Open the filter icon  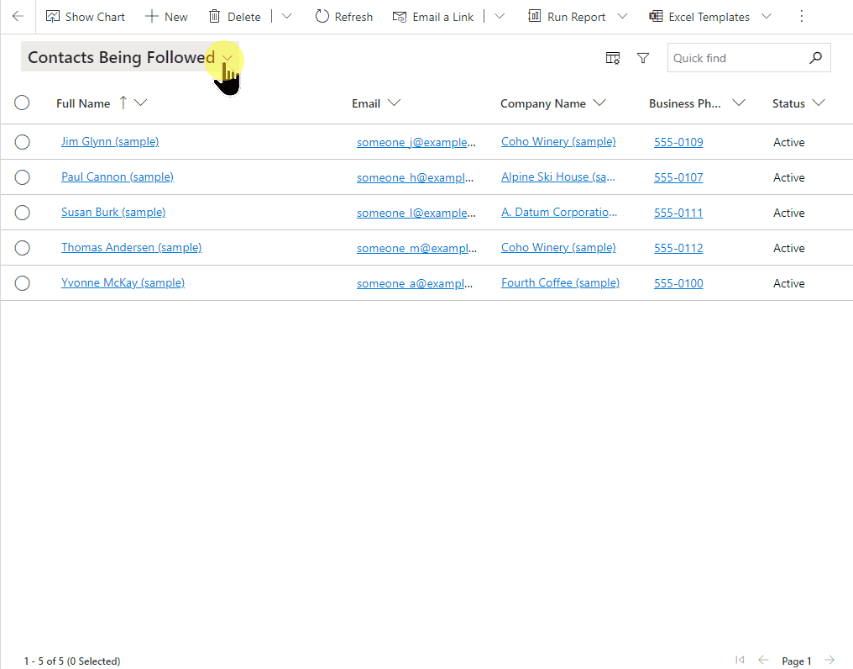click(x=643, y=58)
